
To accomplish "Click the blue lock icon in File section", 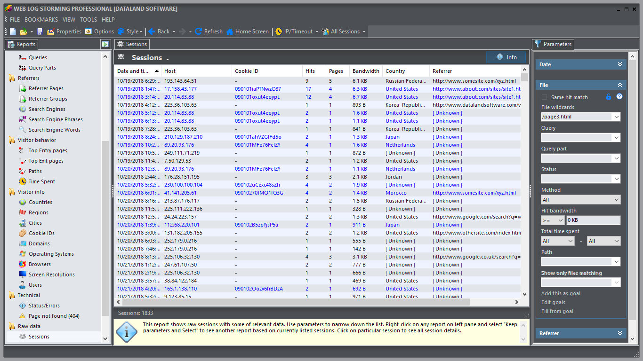I will click(609, 97).
